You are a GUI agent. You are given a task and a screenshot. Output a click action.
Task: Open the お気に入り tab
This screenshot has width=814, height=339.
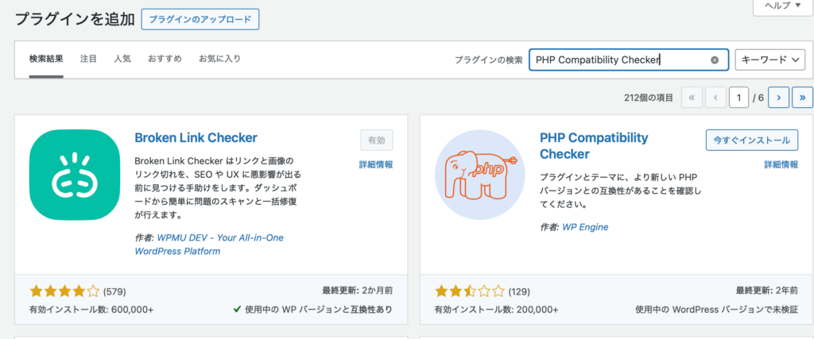[x=219, y=59]
